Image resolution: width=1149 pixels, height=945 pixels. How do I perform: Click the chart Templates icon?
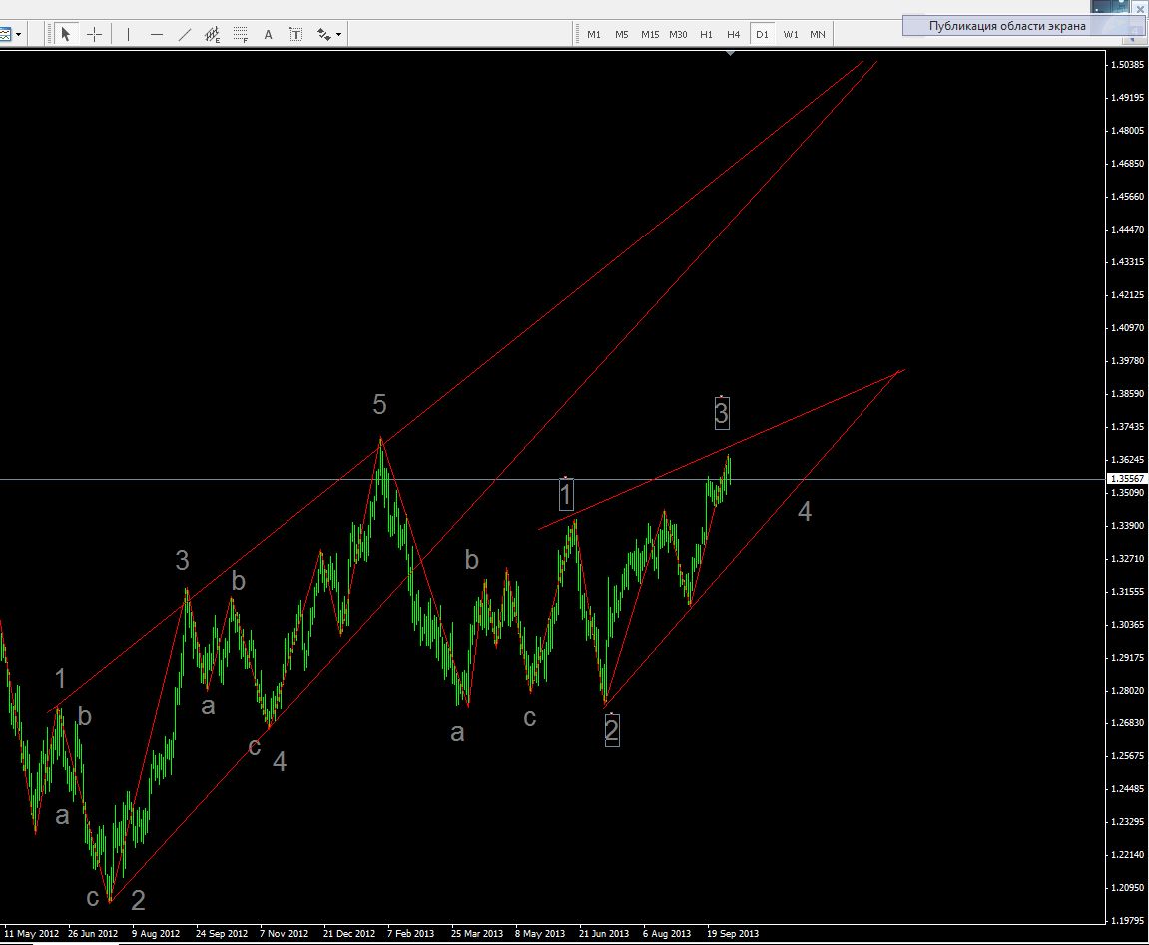(5, 34)
